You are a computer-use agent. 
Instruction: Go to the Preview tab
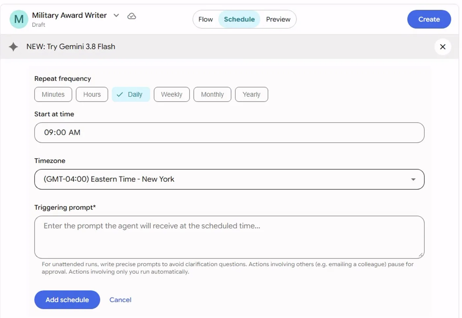point(278,19)
